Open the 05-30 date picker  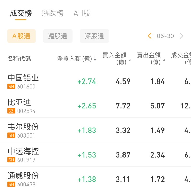(x=165, y=36)
